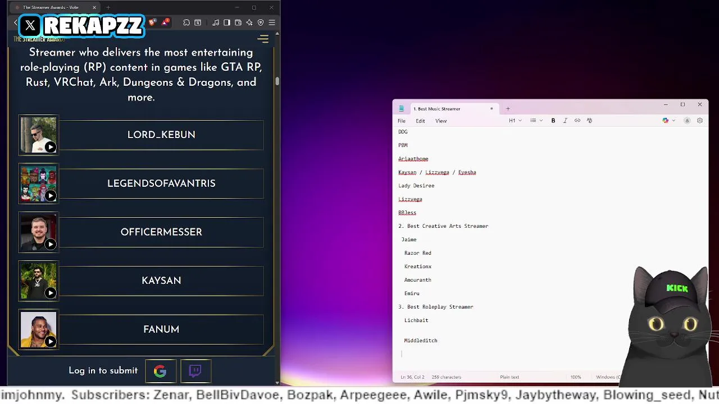Click the 'PBM' line in Notepad
The image size is (719, 404).
pyautogui.click(x=403, y=145)
